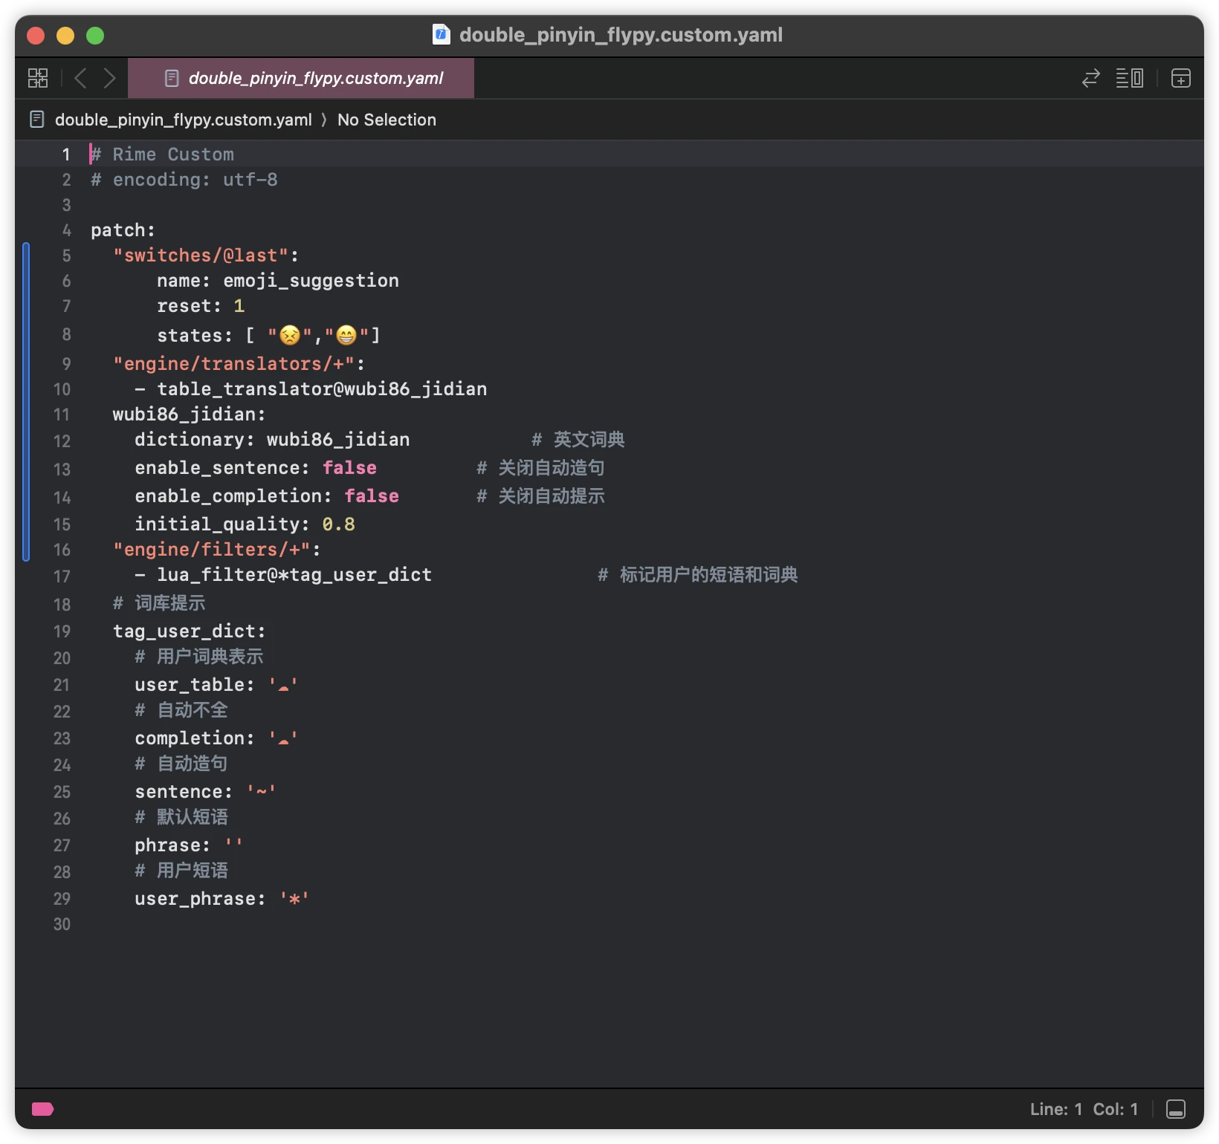Click the 'phrase:' line
Image resolution: width=1219 pixels, height=1144 pixels.
(189, 845)
